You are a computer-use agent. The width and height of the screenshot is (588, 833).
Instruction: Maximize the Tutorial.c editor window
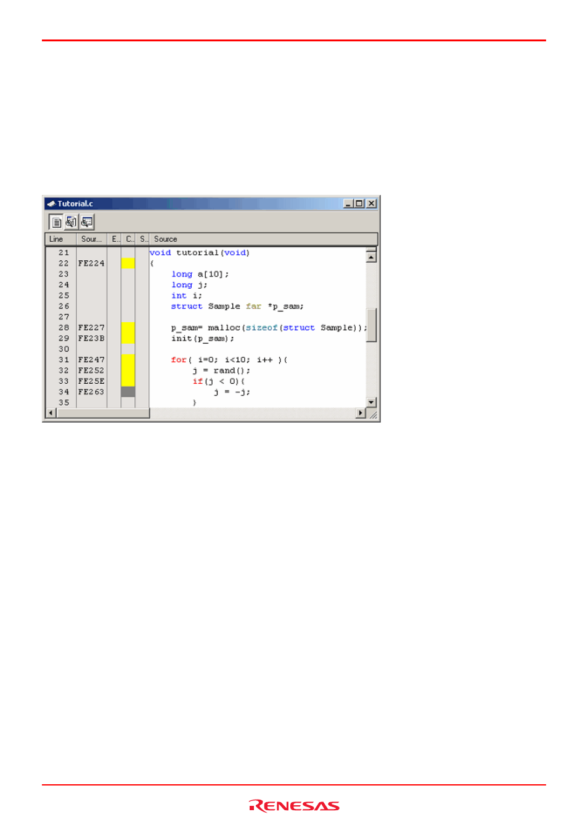point(359,204)
